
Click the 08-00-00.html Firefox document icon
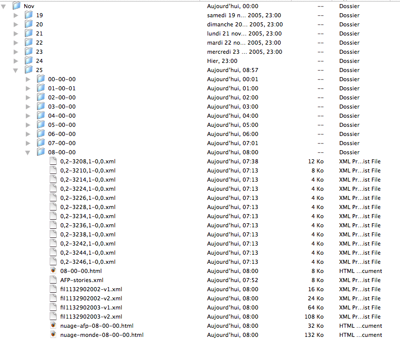pos(53,270)
